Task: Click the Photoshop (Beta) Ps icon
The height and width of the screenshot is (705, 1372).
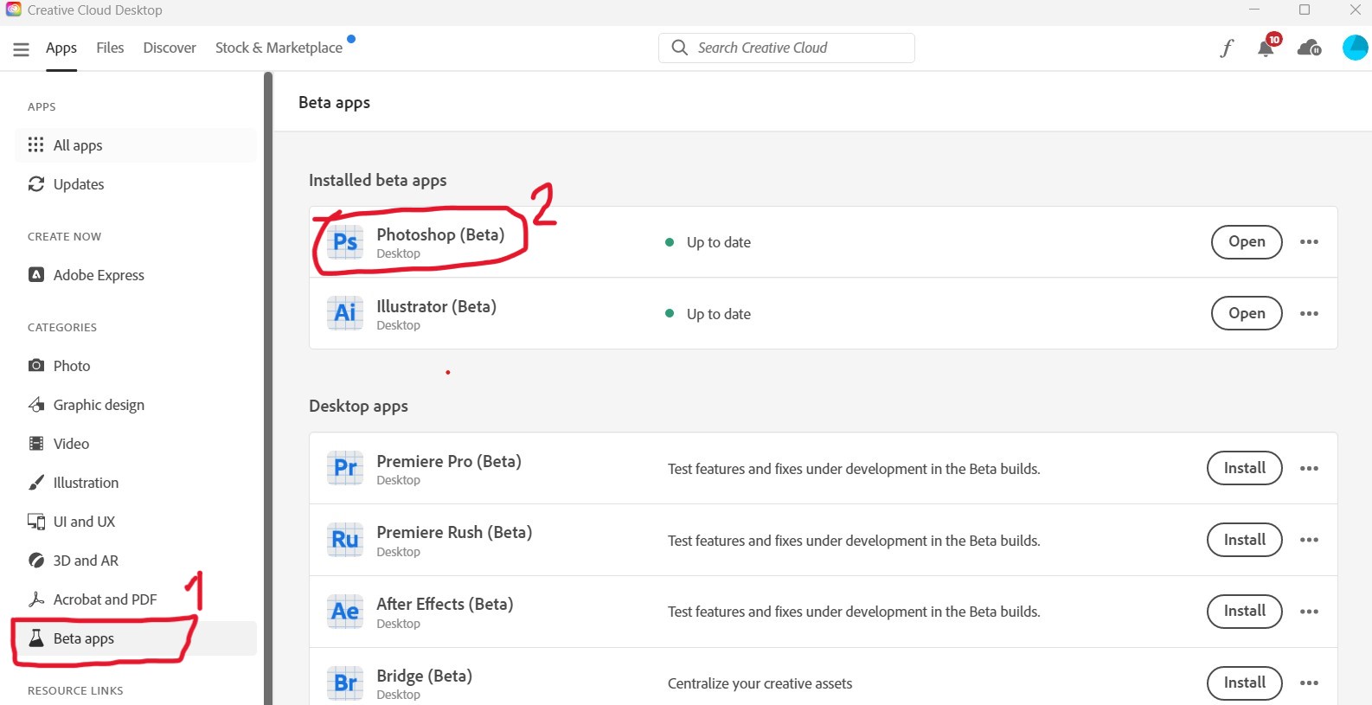Action: [345, 242]
